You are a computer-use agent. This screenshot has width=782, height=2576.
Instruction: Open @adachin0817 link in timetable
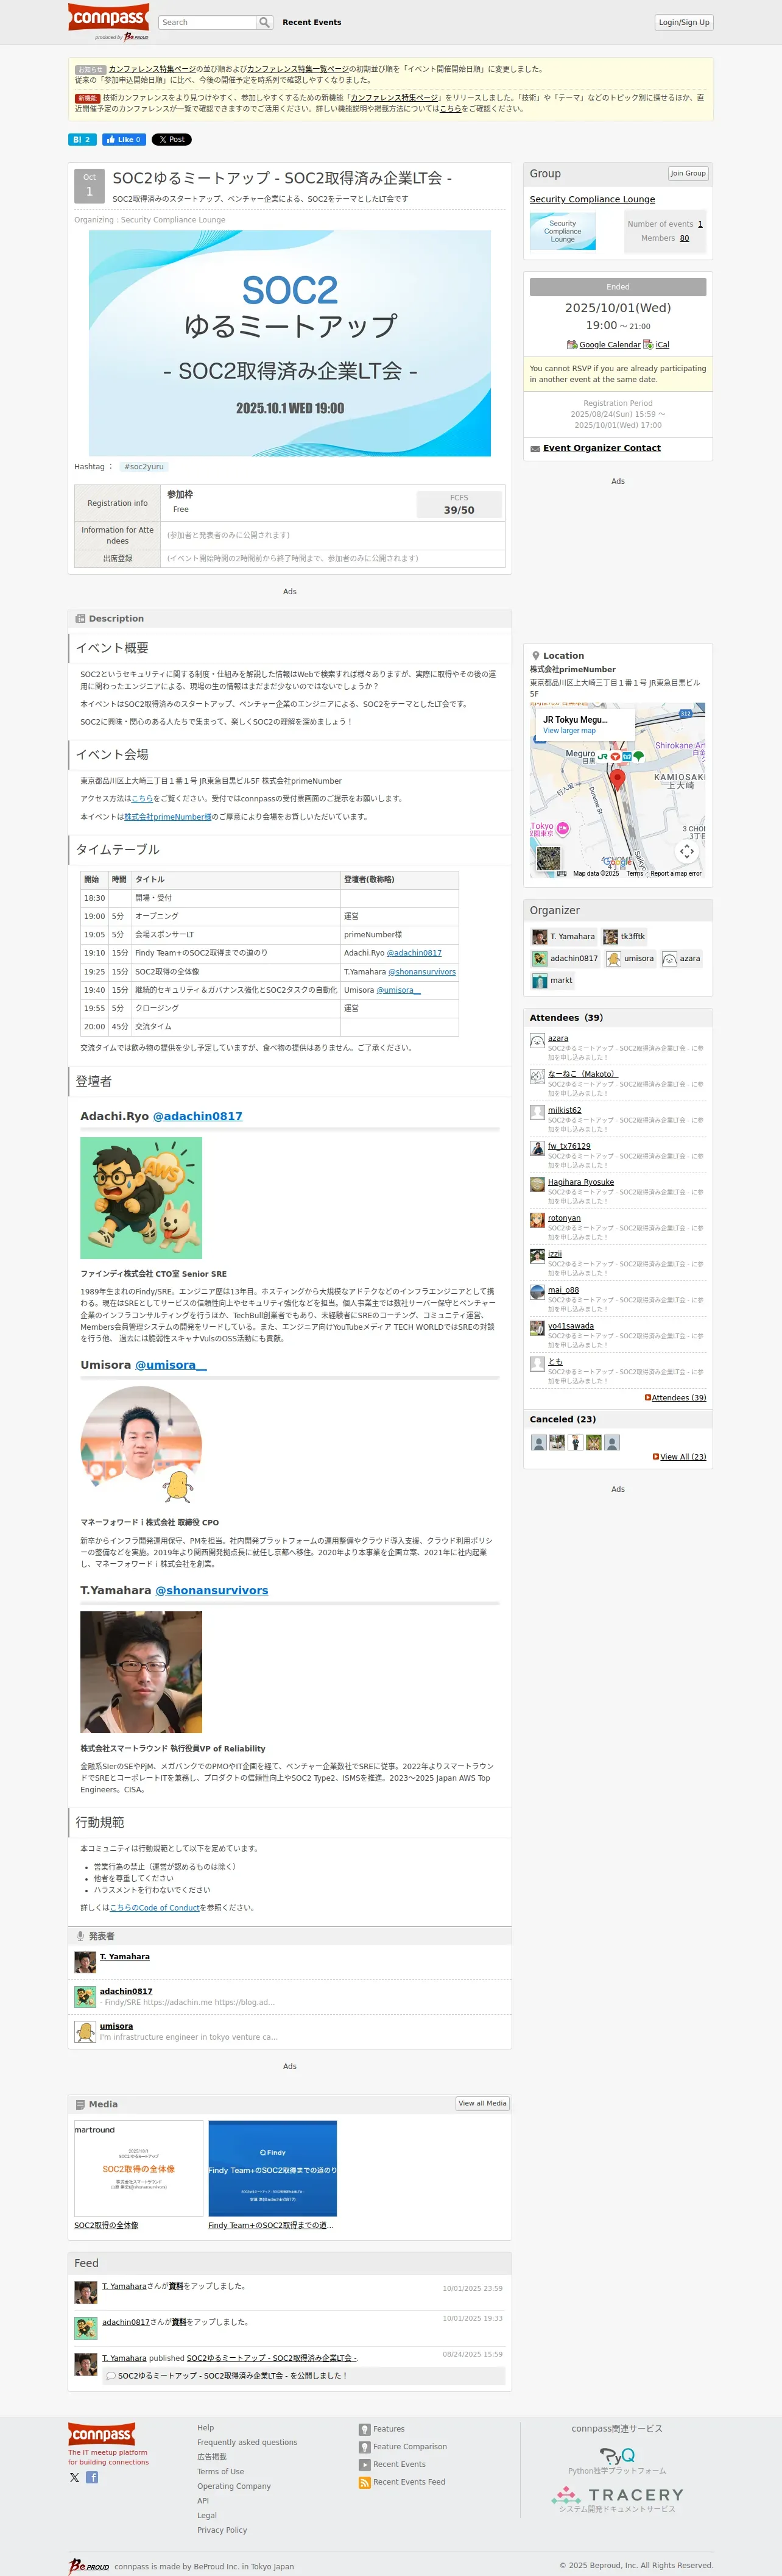414,953
